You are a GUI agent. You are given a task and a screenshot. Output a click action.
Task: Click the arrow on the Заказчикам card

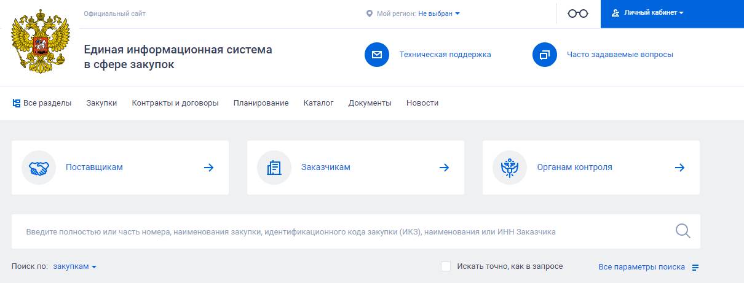click(x=445, y=168)
